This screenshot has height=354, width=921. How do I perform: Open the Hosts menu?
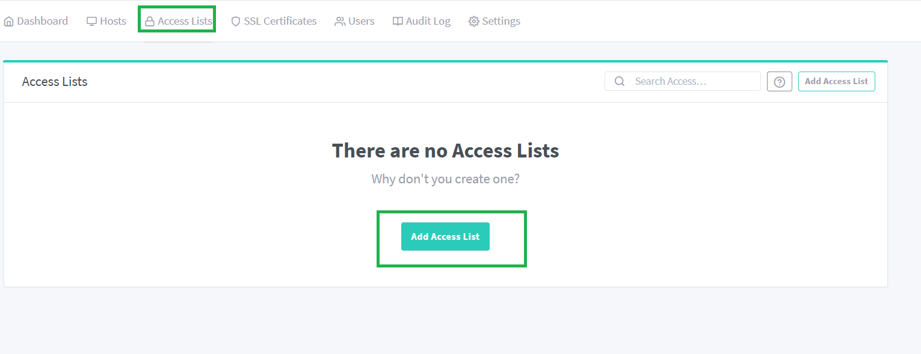point(113,21)
